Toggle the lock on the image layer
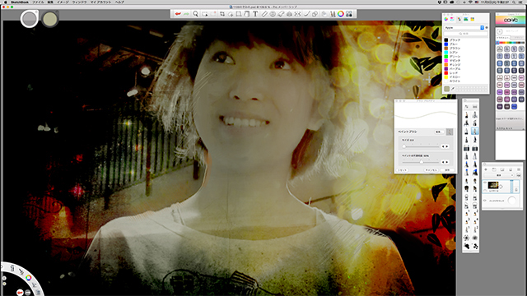 (x=515, y=190)
